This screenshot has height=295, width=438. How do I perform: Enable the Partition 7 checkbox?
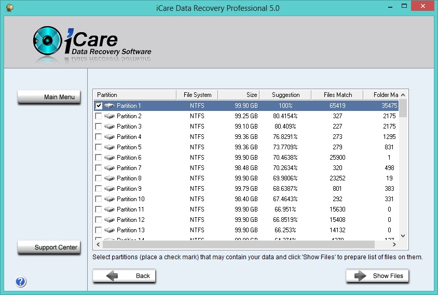coord(99,168)
